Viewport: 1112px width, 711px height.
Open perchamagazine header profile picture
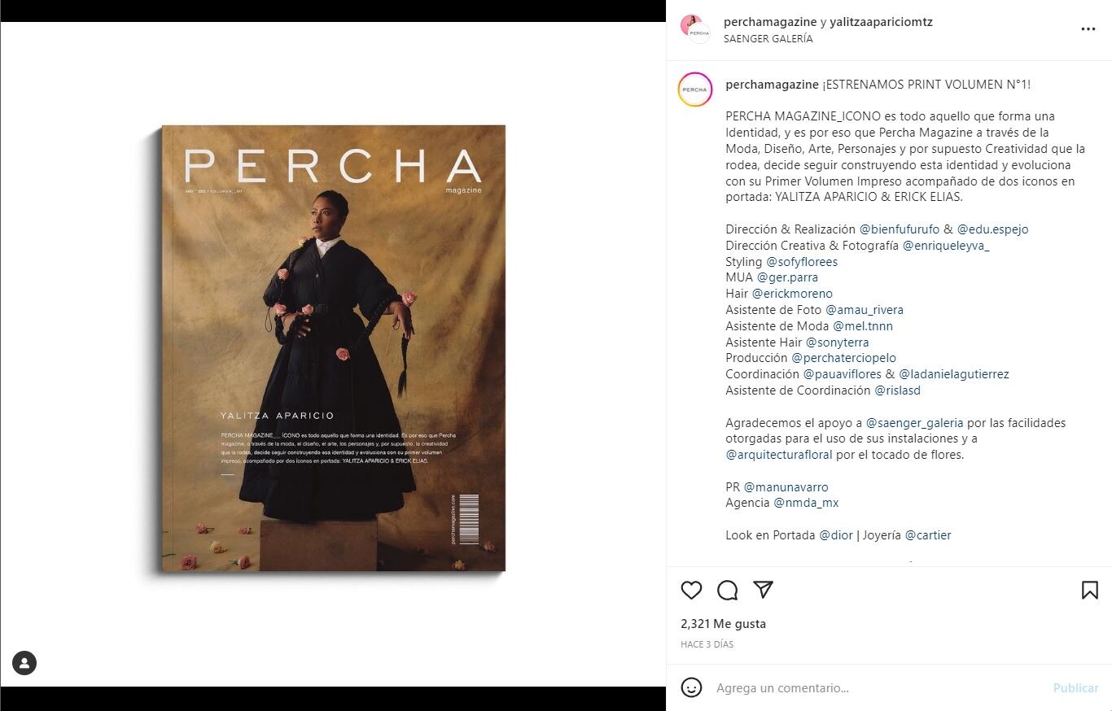[694, 29]
